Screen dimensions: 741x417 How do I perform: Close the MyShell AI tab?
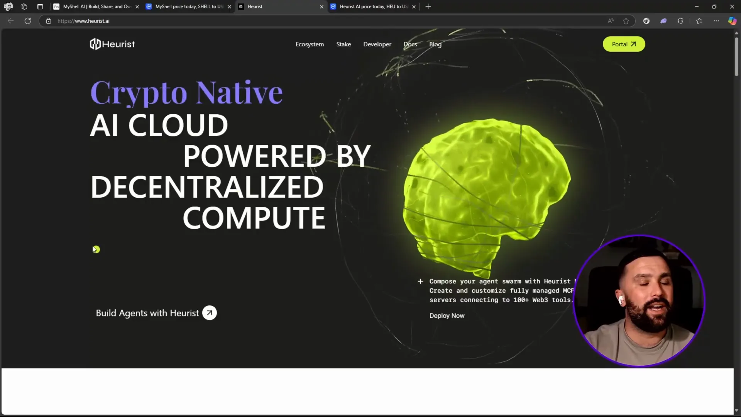coord(137,7)
